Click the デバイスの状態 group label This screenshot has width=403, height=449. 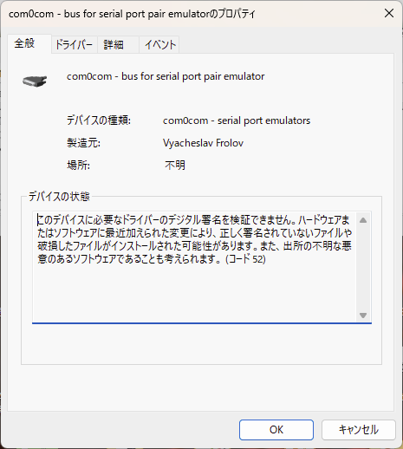coord(59,197)
